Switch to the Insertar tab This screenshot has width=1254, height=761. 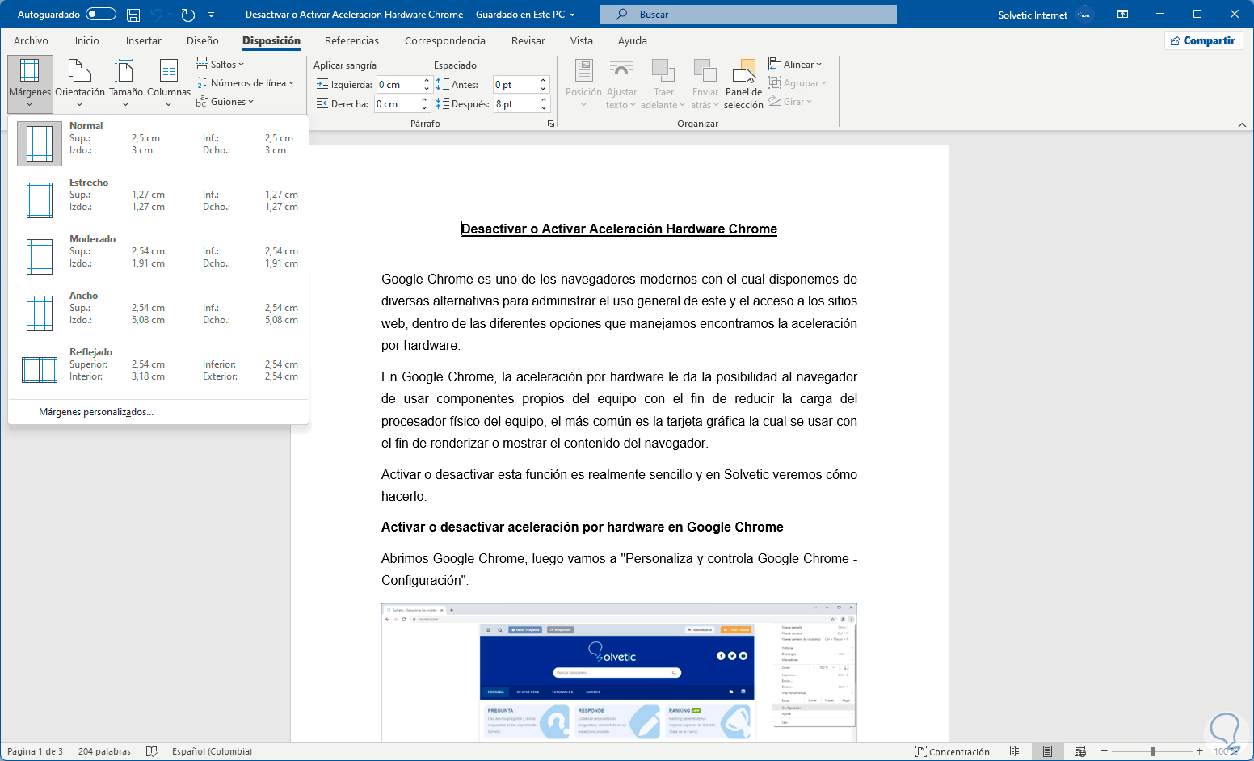144,40
